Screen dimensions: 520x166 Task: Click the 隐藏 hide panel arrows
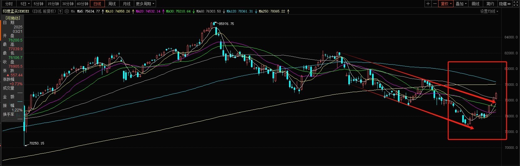pyautogui.click(x=505, y=4)
